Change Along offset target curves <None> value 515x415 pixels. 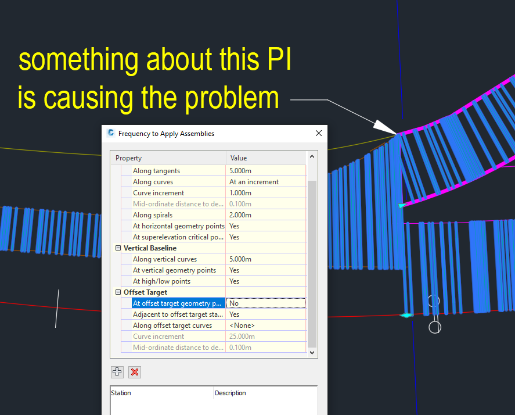click(x=266, y=325)
